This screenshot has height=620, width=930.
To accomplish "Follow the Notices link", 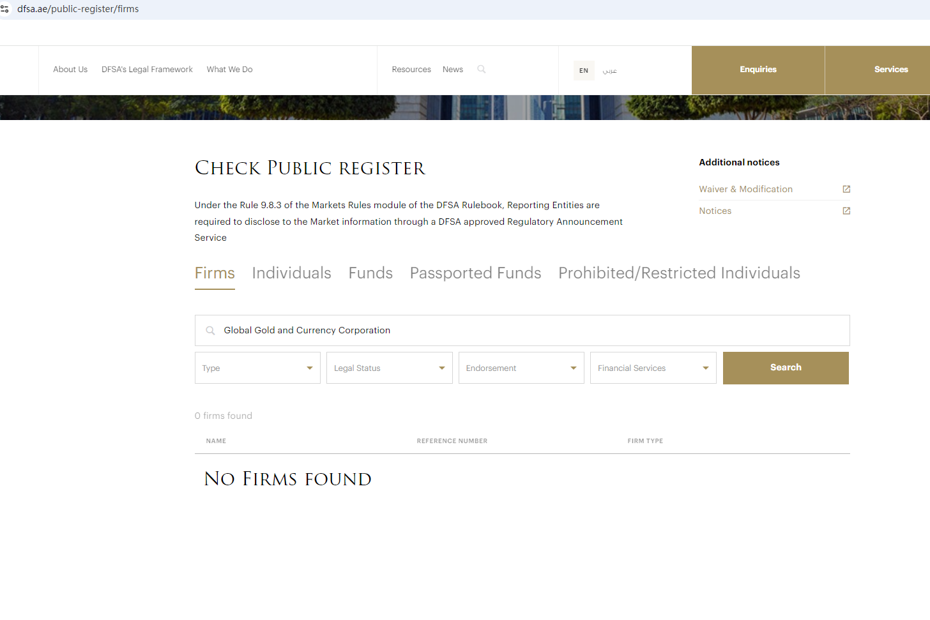I will (715, 211).
